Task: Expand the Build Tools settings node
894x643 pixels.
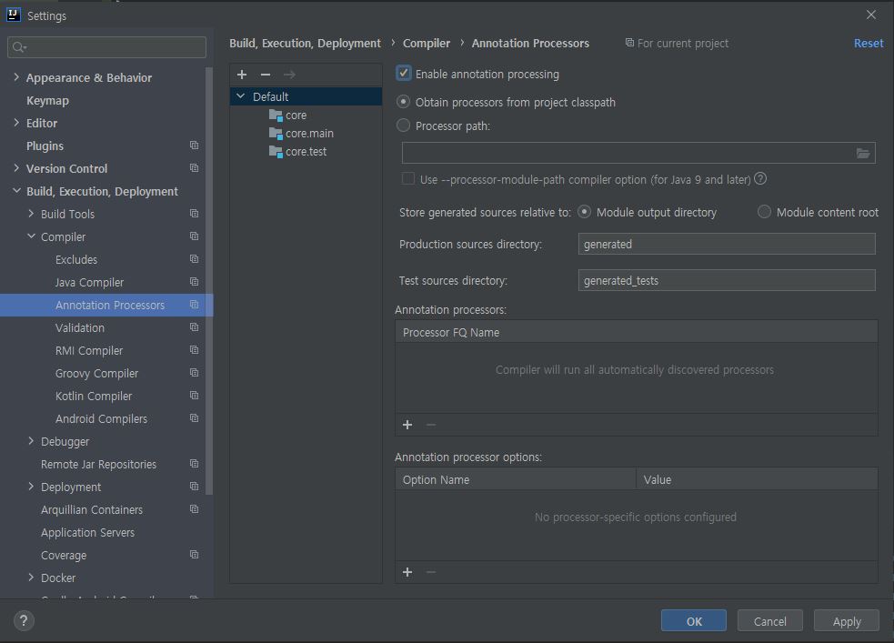Action: (x=33, y=214)
